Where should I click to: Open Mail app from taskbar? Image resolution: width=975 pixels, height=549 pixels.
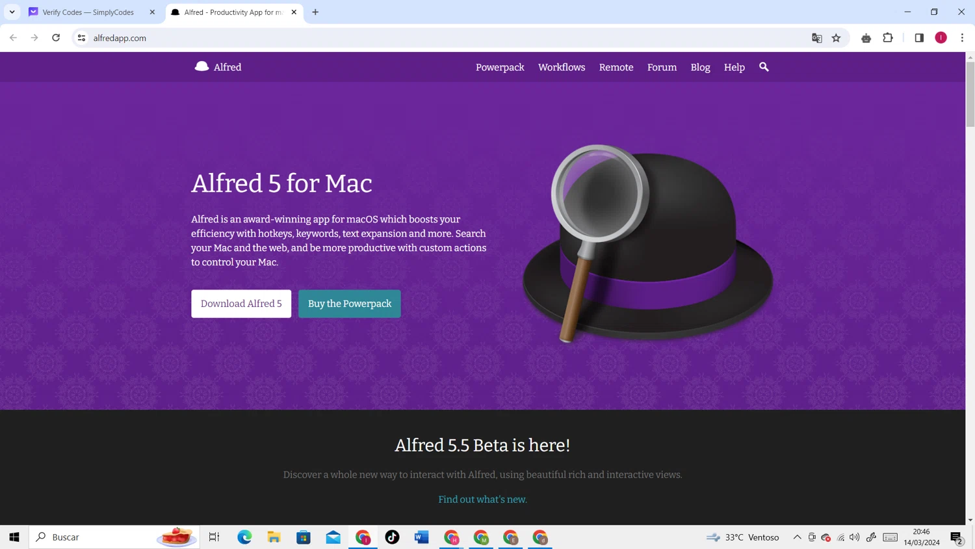coord(333,537)
